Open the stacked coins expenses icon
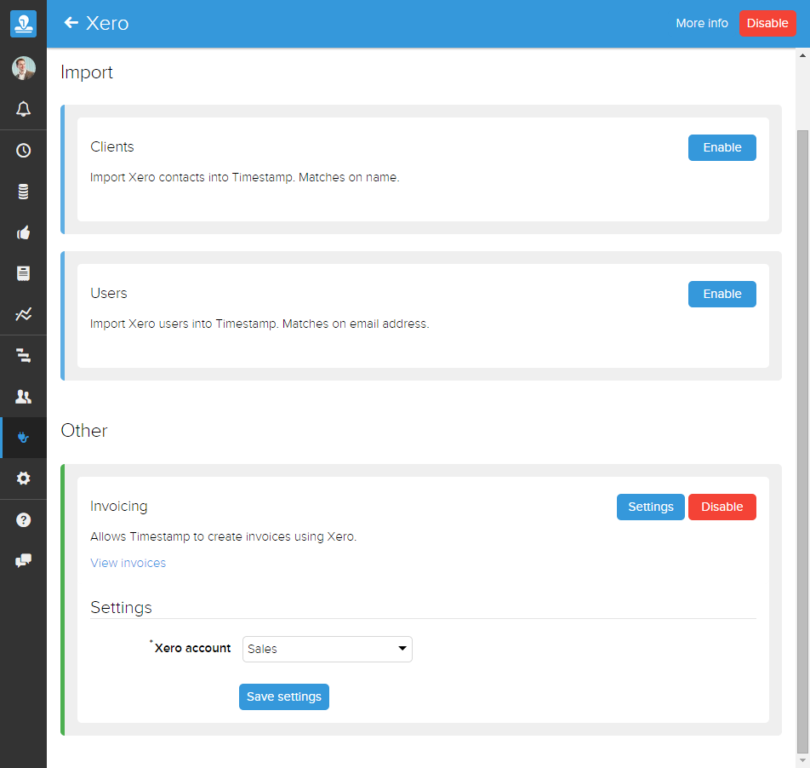 tap(23, 192)
